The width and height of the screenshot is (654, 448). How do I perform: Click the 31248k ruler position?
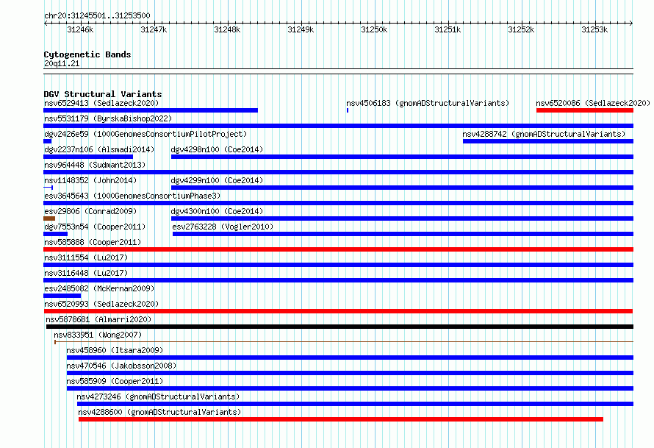[227, 29]
